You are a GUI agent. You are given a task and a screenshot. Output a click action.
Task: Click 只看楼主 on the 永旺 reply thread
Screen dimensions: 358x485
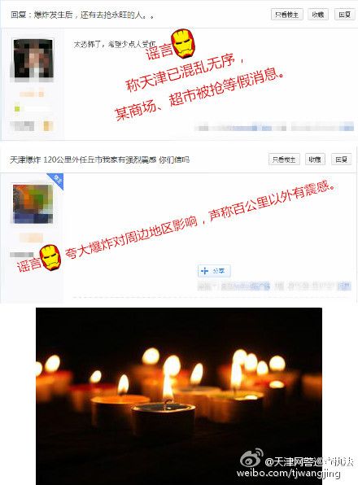click(x=287, y=15)
